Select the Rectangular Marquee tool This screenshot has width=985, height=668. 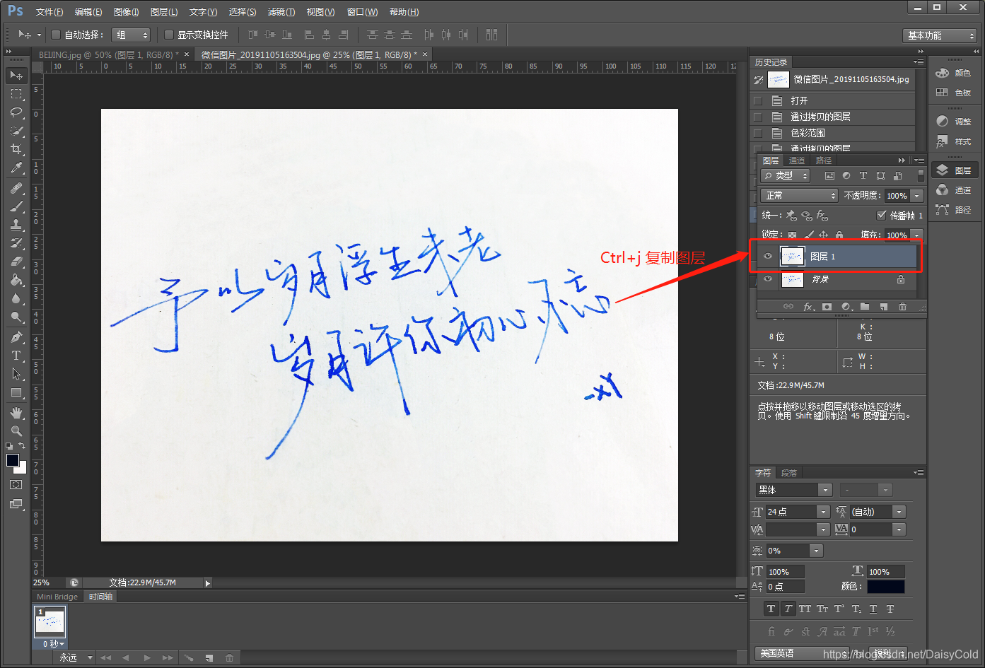point(16,94)
